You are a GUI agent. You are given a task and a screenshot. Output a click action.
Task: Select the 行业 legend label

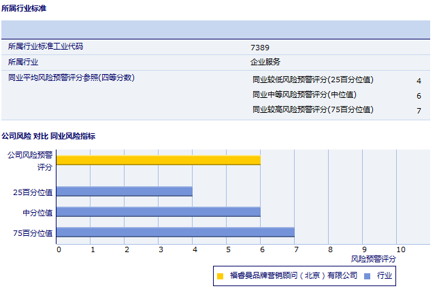(x=385, y=275)
